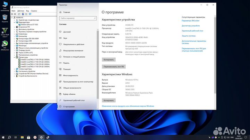Image resolution: width=250 pixels, height=140 pixels.
Task: Launch MSI Afterburner desktop shortcut
Action: pyautogui.click(x=5, y=46)
